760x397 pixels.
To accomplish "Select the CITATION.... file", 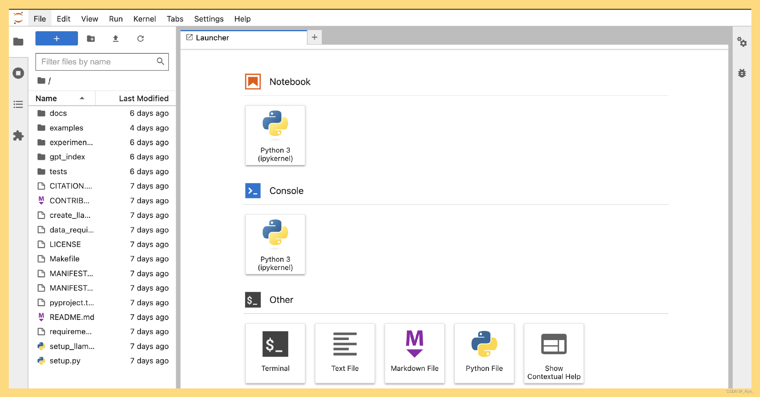I will (x=102, y=186).
